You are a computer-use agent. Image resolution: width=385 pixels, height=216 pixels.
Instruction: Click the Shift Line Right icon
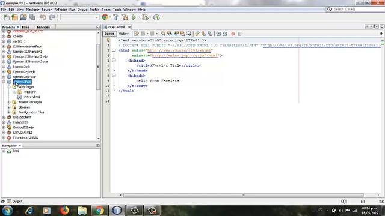tap(225, 34)
